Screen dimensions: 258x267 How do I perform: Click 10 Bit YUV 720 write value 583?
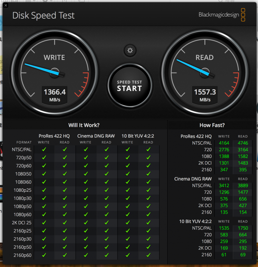coord(224,235)
